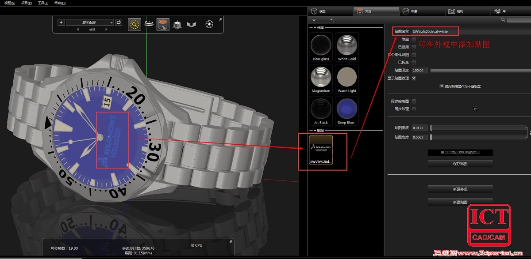Image resolution: width=531 pixels, height=259 pixels.
Task: Pin the bottom statistics panel
Action: [x=231, y=242]
